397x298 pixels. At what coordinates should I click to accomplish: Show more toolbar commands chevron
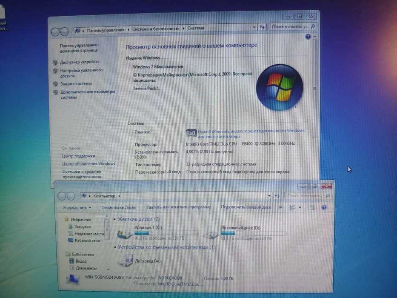click(x=280, y=207)
